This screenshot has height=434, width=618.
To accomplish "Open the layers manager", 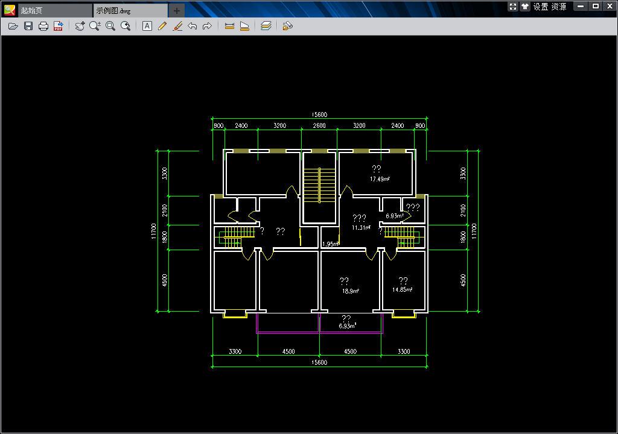I will [x=266, y=26].
